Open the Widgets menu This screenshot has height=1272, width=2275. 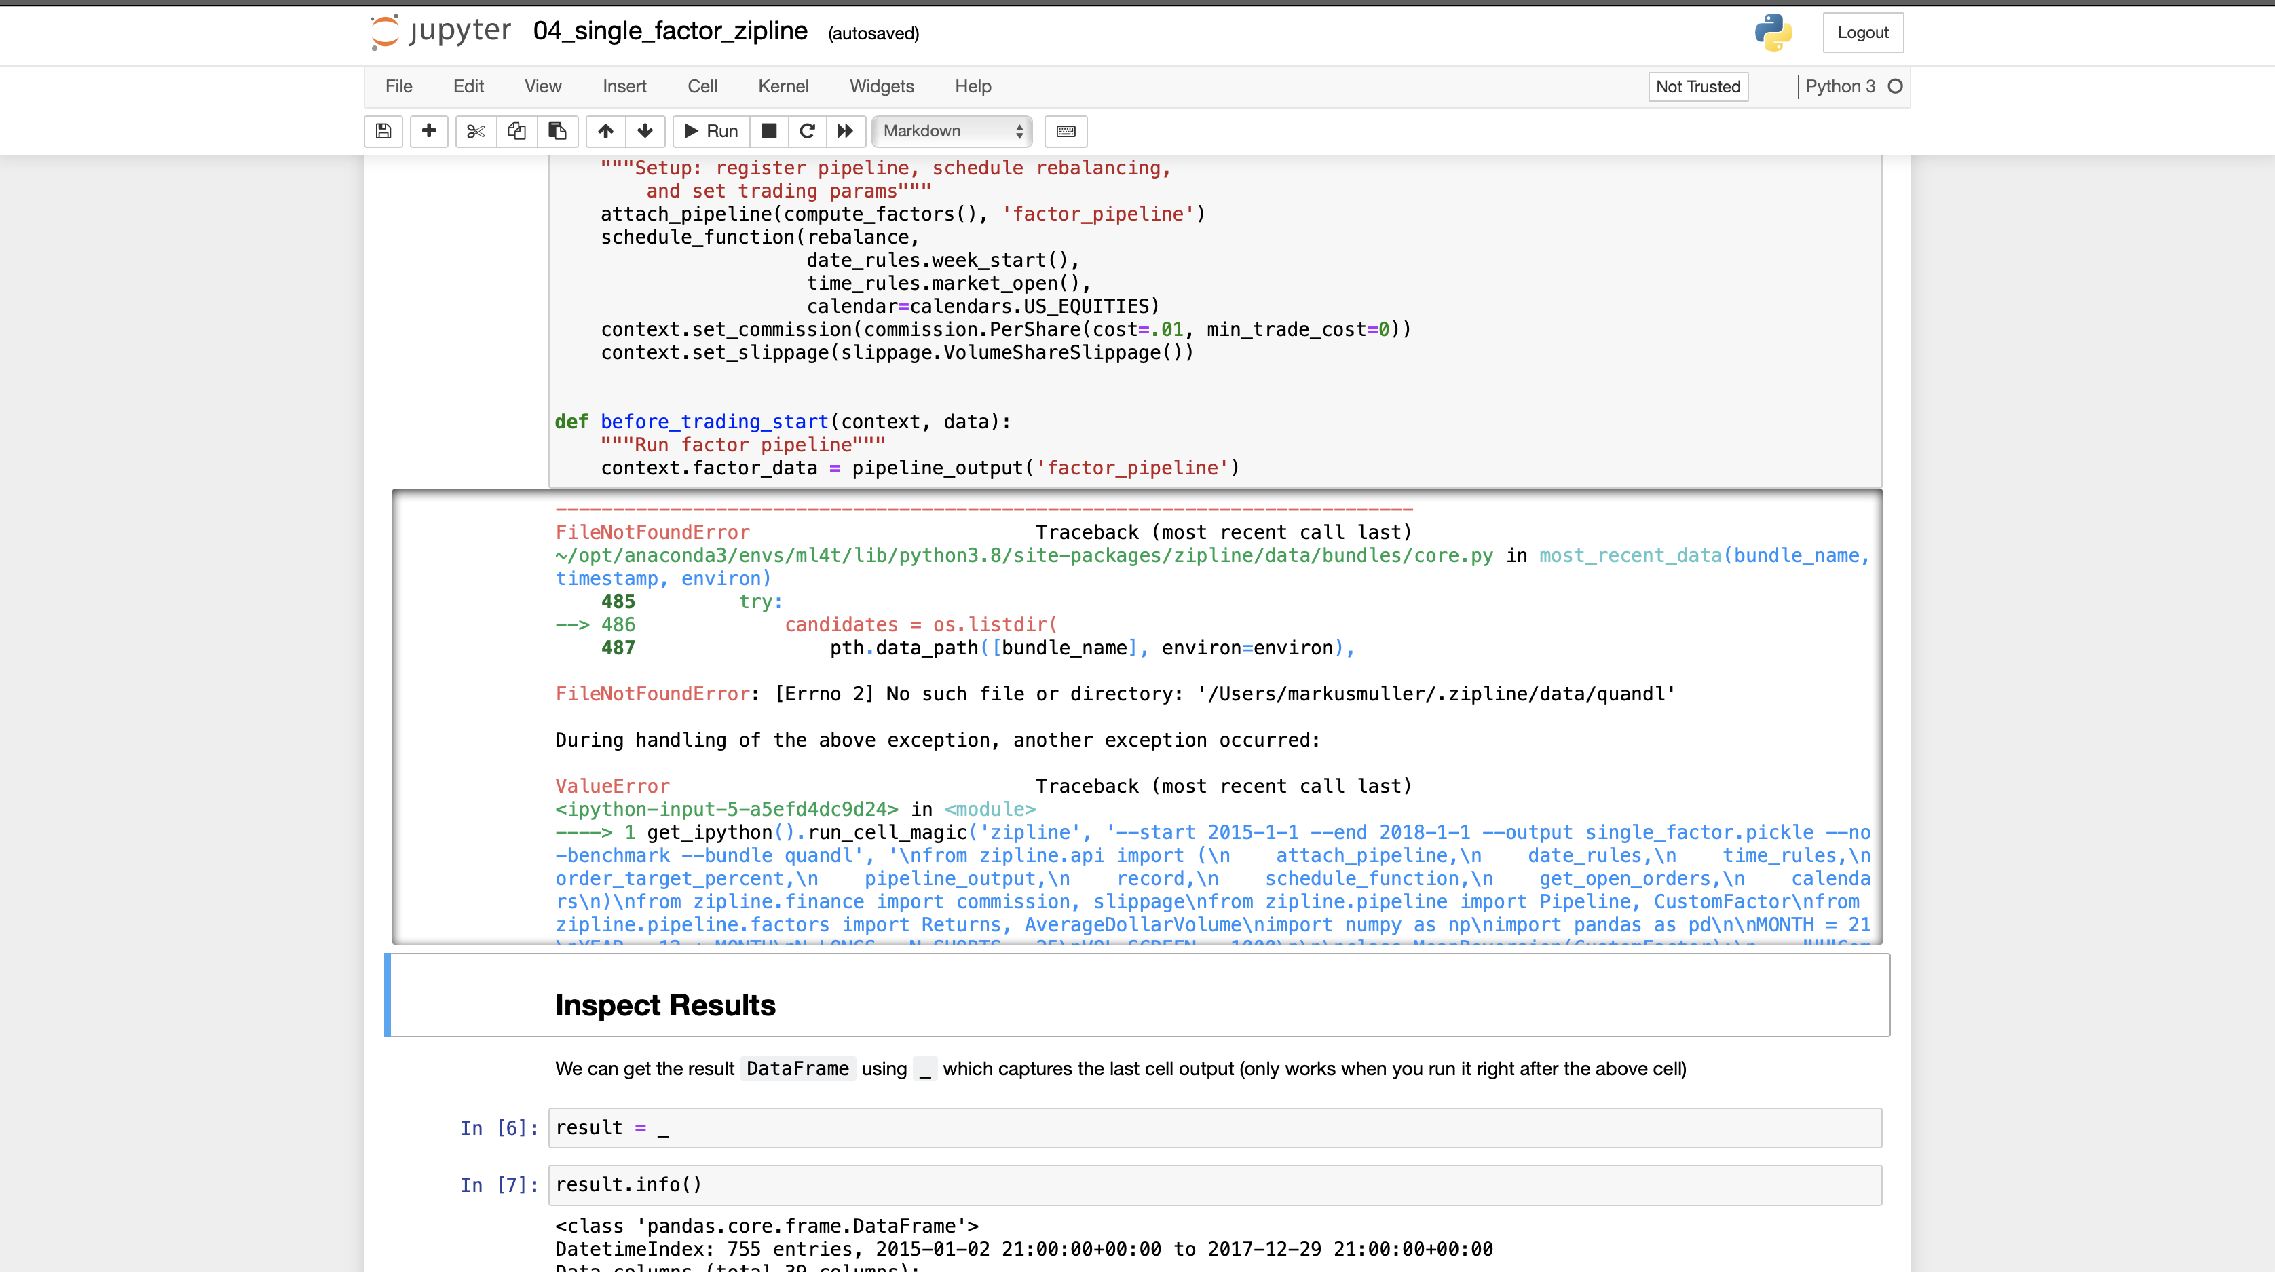click(882, 86)
